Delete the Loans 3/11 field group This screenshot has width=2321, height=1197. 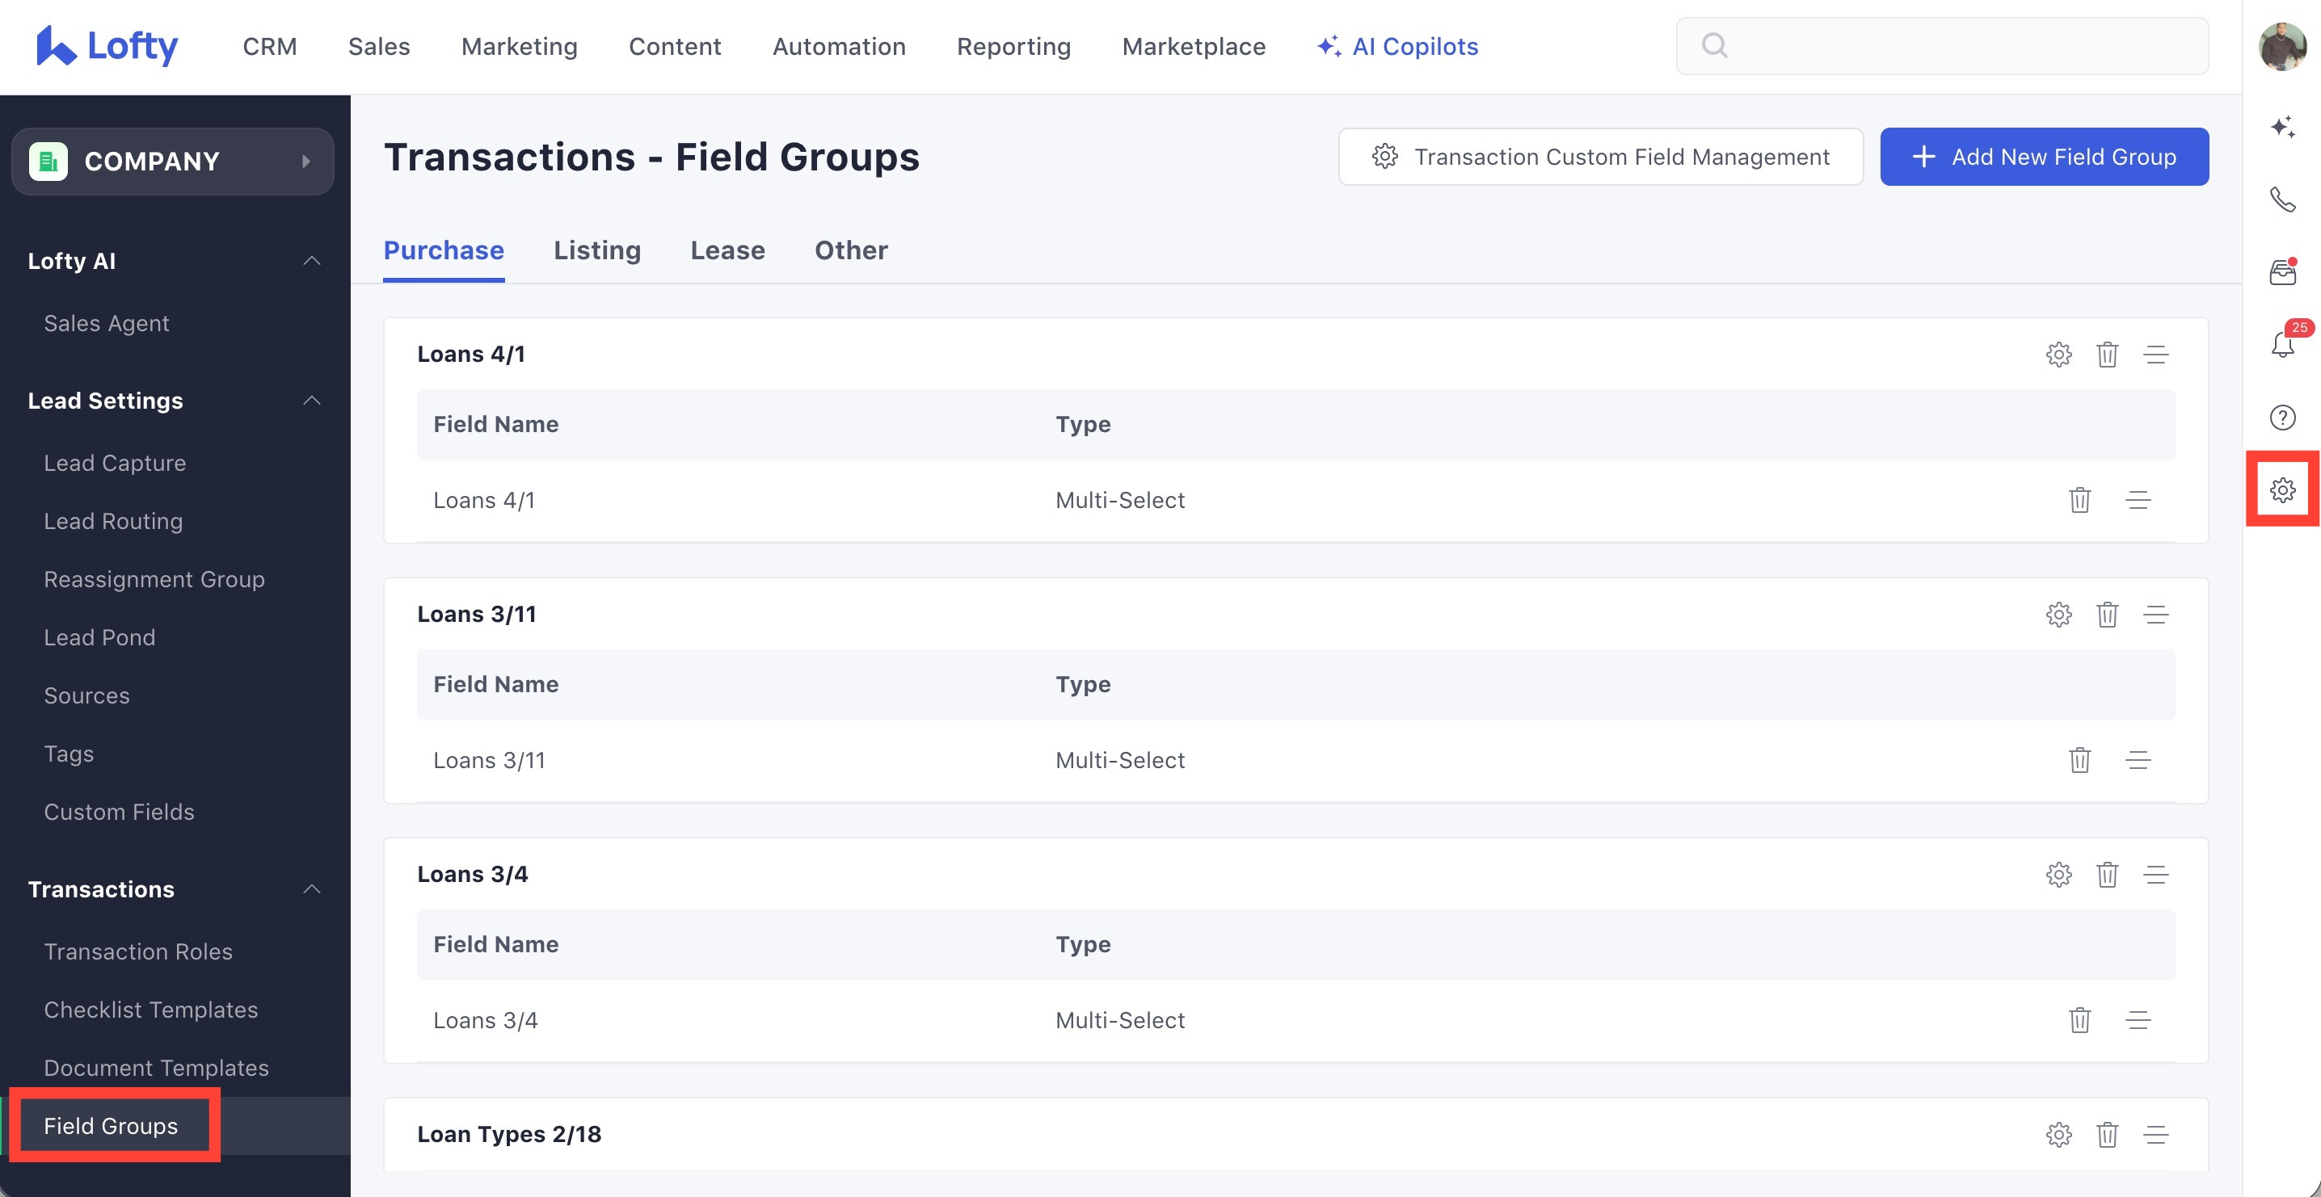point(2107,615)
